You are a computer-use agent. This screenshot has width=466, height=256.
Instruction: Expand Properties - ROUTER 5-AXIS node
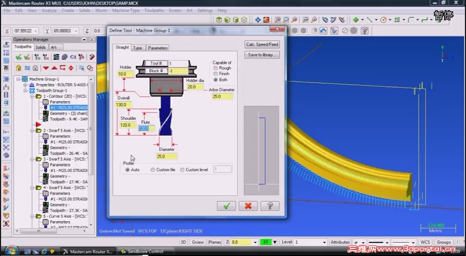(x=25, y=85)
